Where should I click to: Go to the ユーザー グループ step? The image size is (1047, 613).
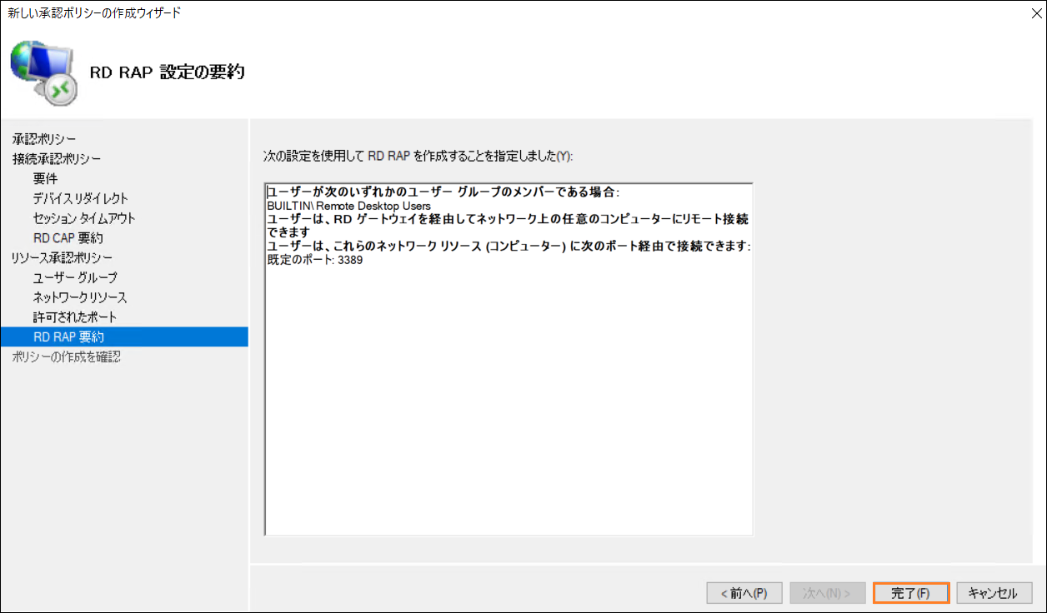pyautogui.click(x=75, y=277)
